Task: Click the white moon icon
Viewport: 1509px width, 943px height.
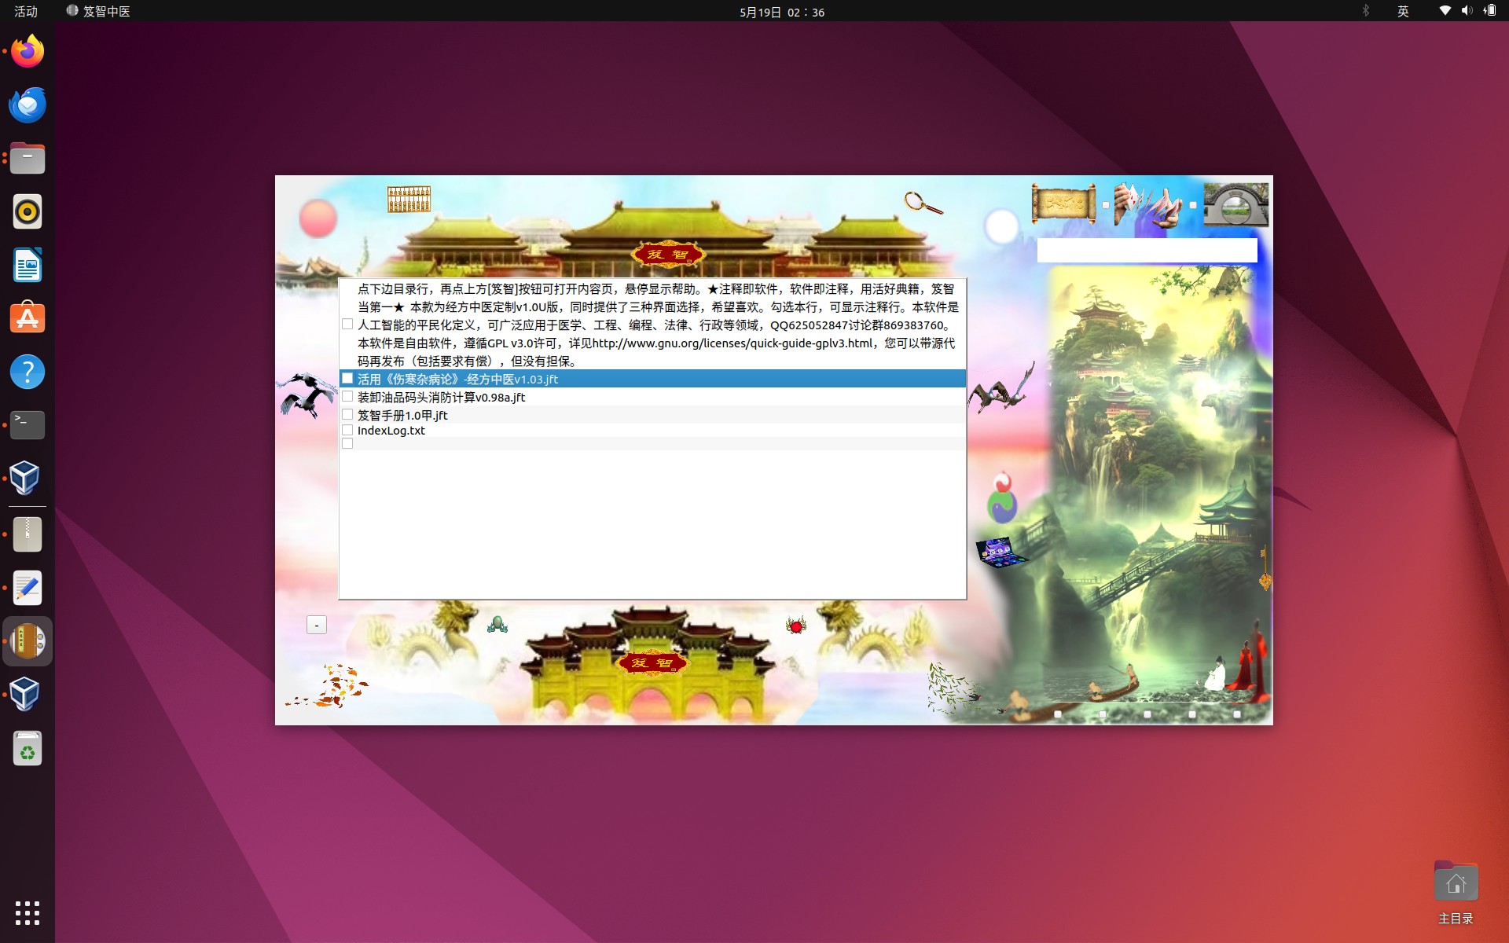Action: [1001, 226]
